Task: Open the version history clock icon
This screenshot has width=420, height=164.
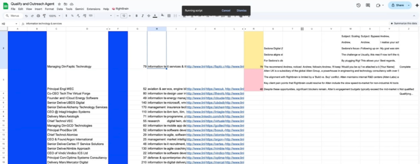Action: click(358, 5)
